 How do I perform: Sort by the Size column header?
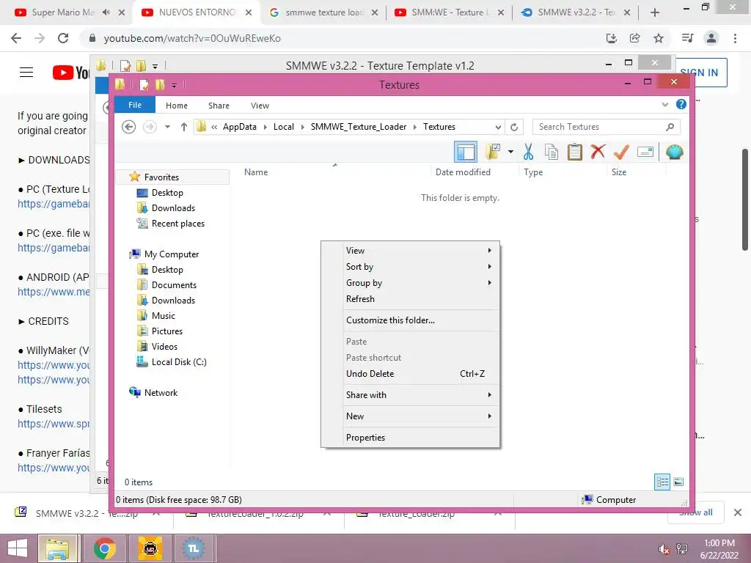point(619,172)
